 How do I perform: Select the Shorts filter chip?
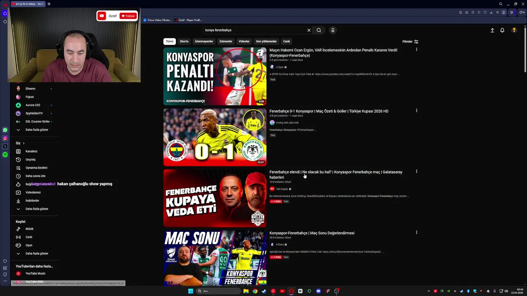pos(184,42)
